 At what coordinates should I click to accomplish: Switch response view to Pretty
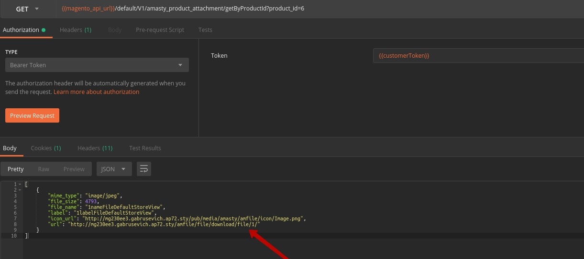(x=16, y=169)
